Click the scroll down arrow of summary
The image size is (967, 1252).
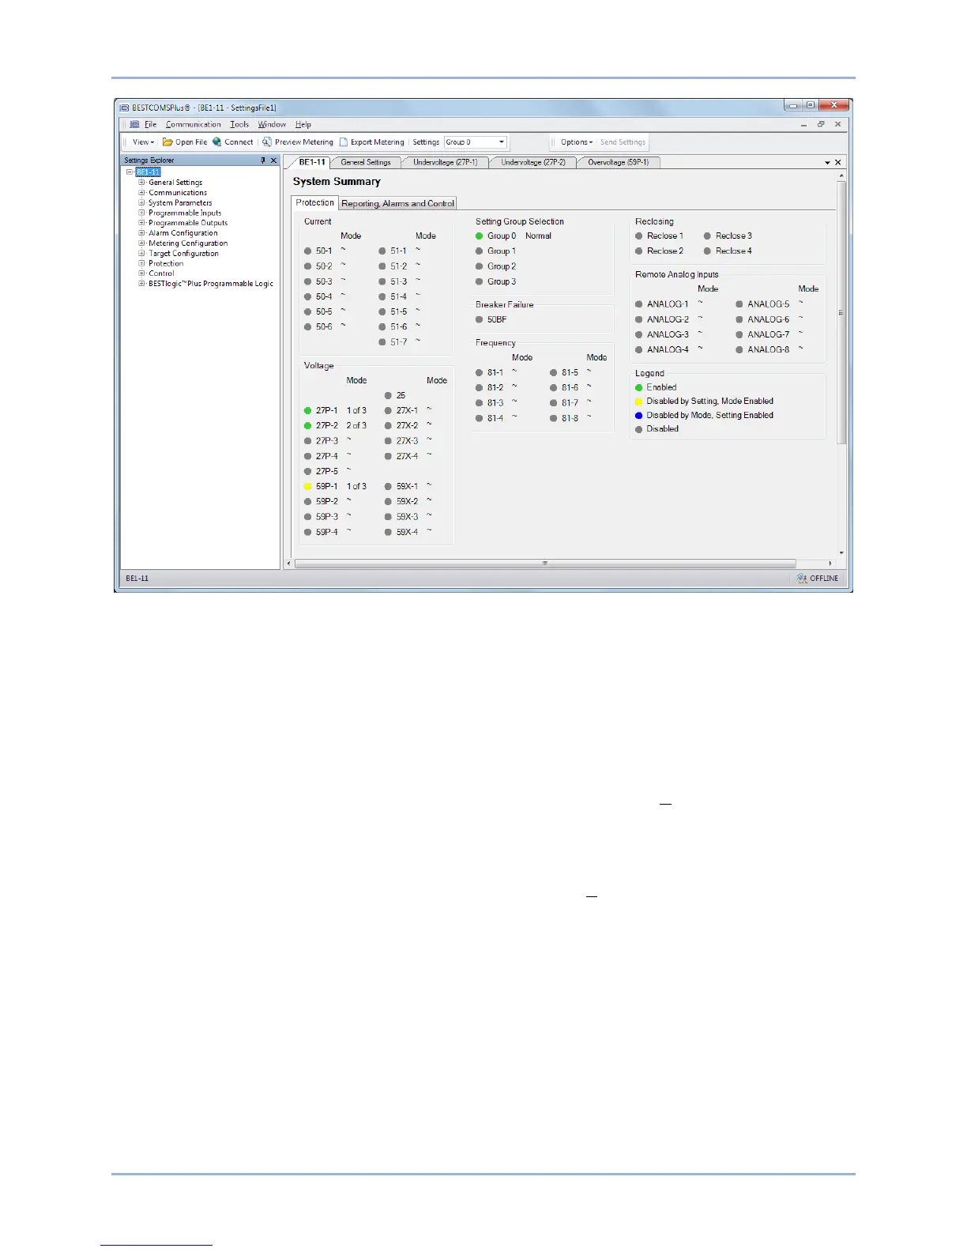[x=841, y=553]
